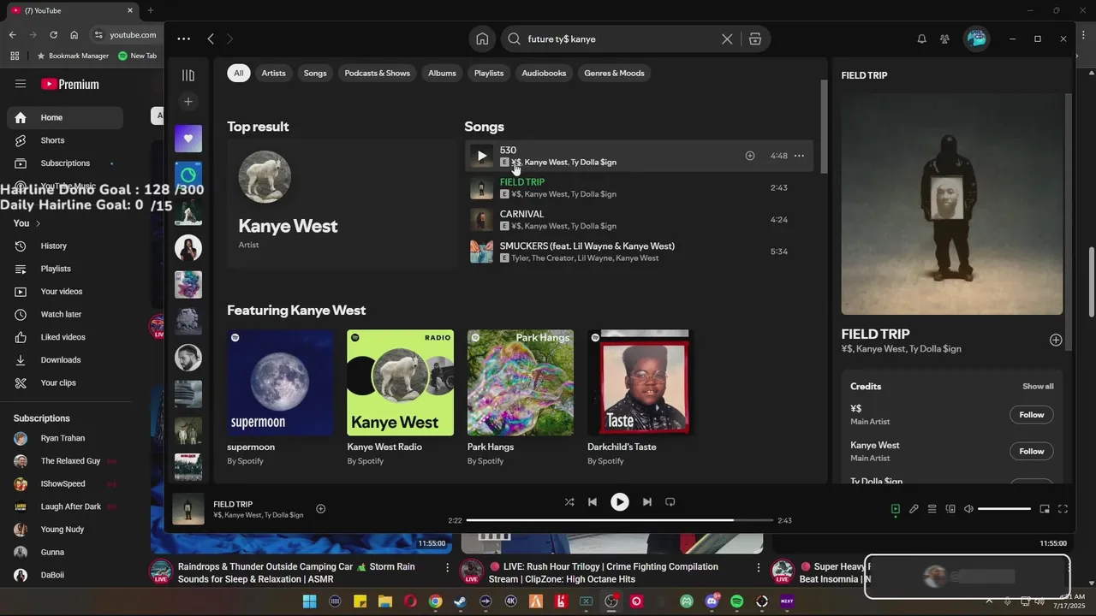This screenshot has width=1096, height=616.
Task: Open Google Chrome from the taskbar
Action: pyautogui.click(x=435, y=601)
